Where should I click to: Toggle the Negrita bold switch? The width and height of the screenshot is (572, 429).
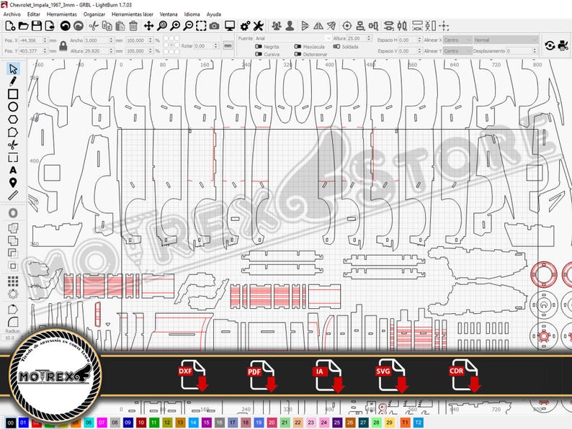(x=259, y=47)
